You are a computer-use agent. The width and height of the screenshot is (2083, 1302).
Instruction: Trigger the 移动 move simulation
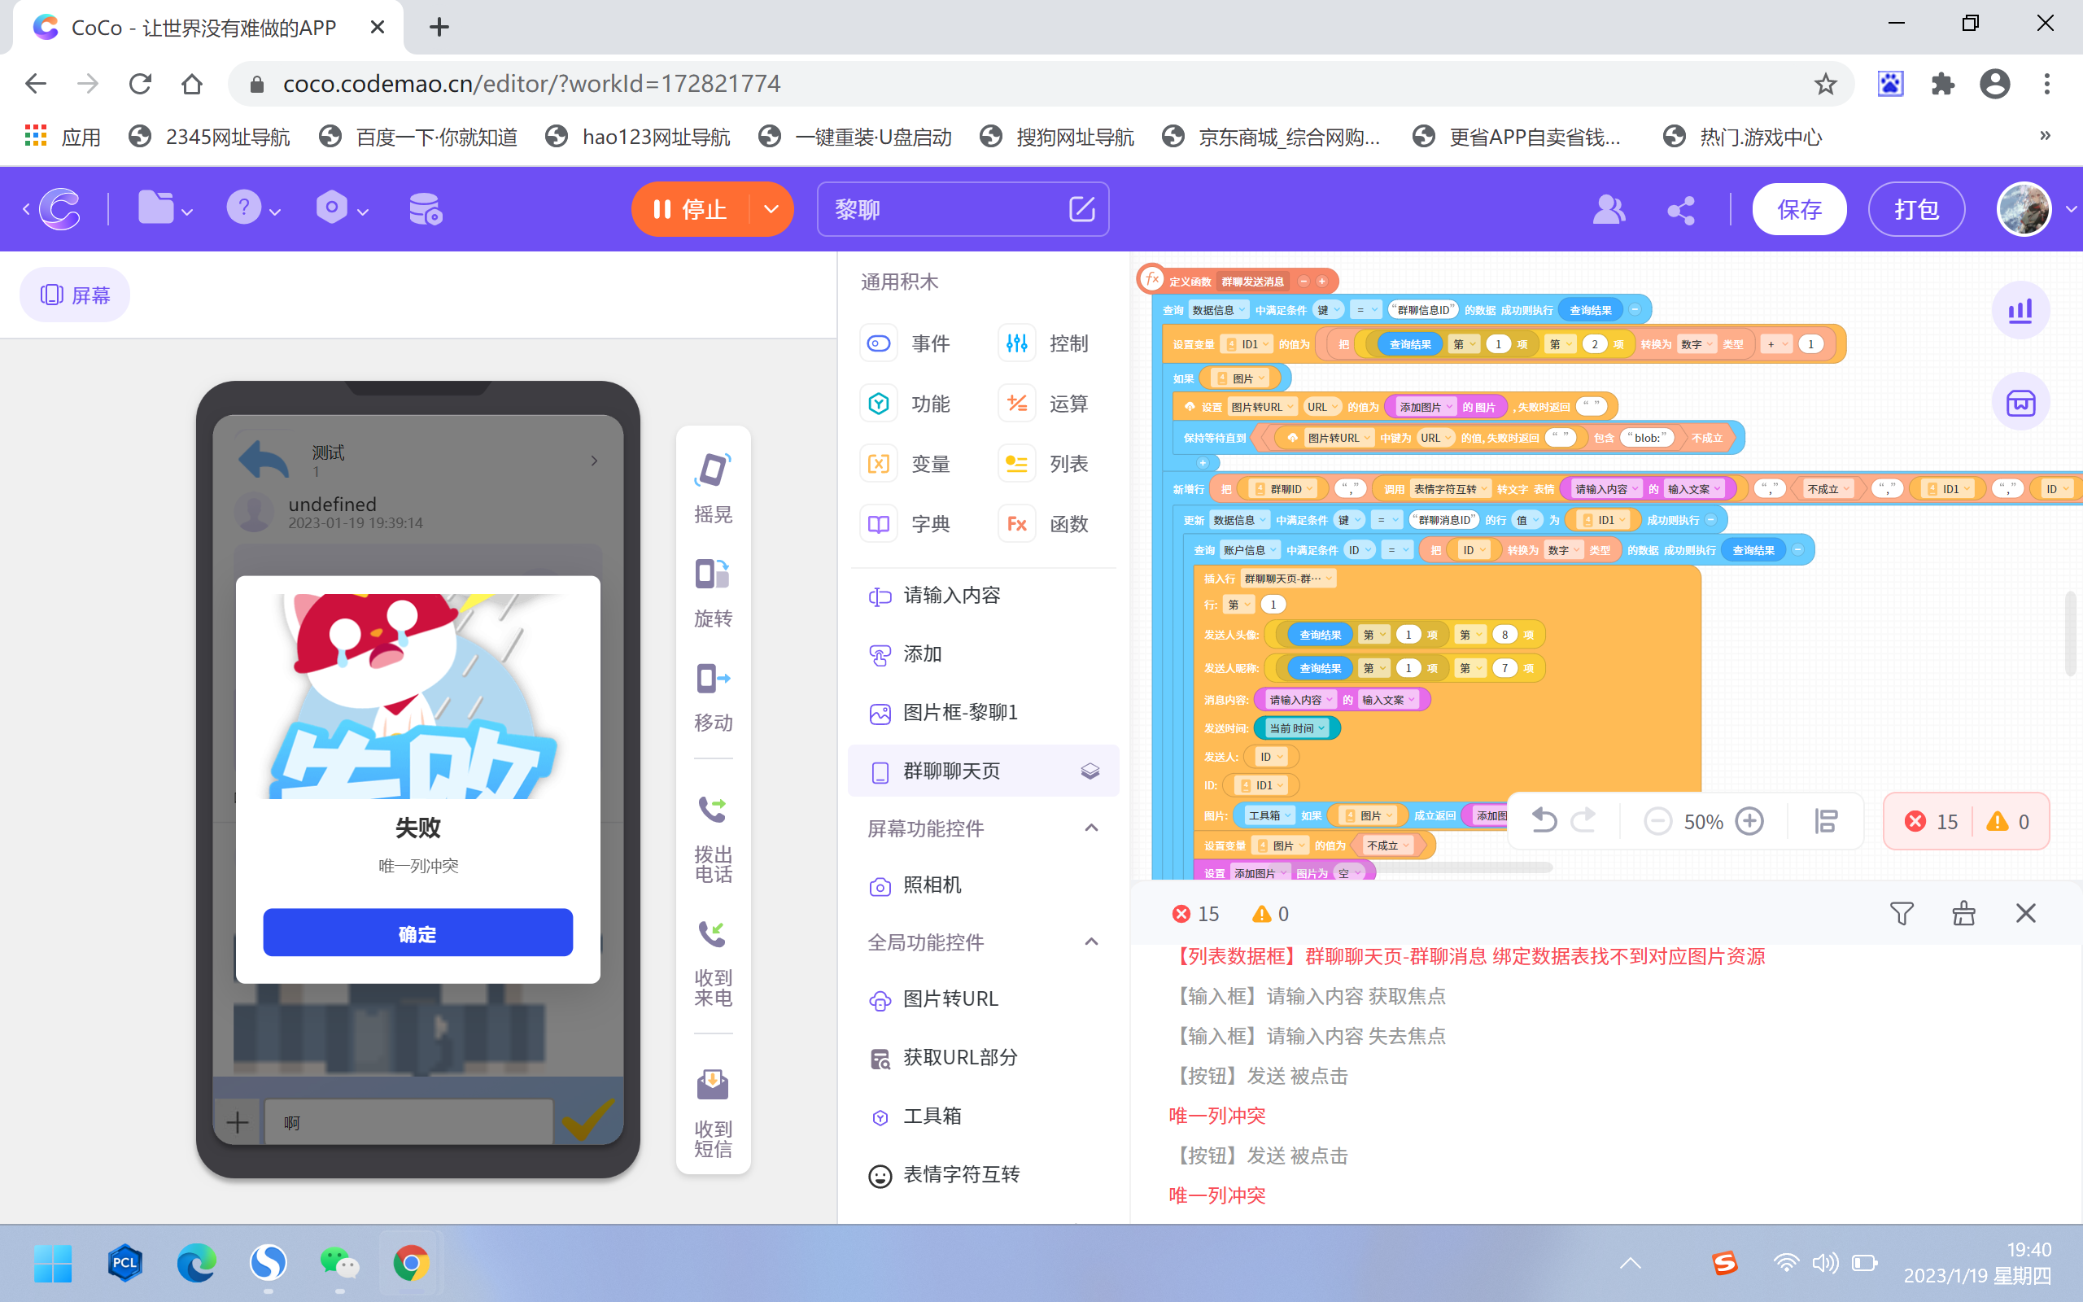713,697
